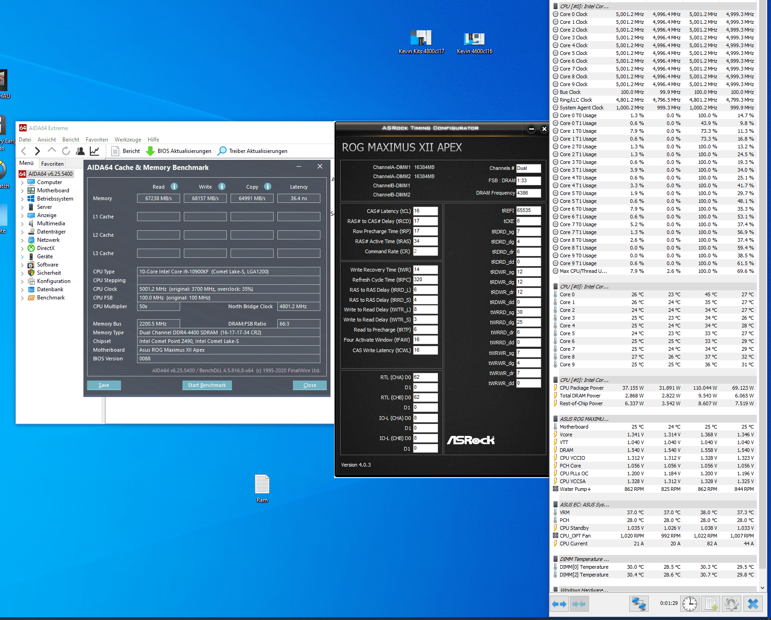771x620 pixels.
Task: Click HWiNFO clock reset timer icon
Action: (690, 604)
